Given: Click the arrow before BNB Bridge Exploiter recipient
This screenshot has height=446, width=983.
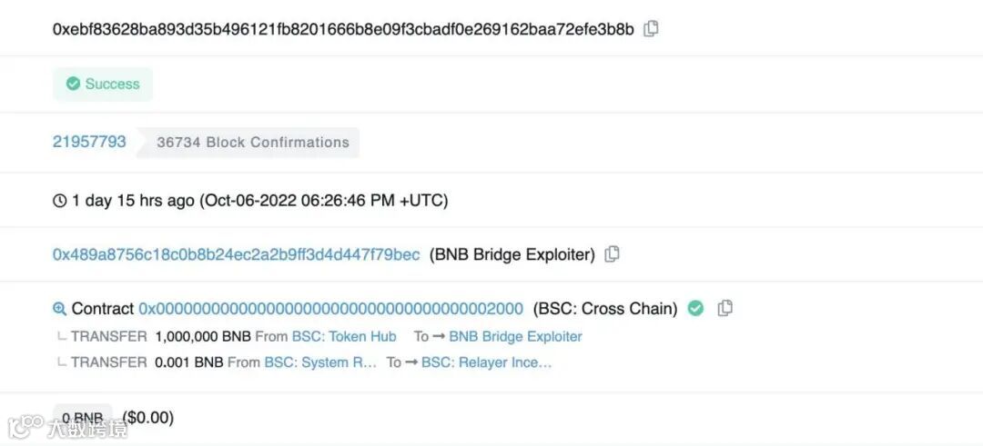Looking at the screenshot, I should [x=439, y=336].
